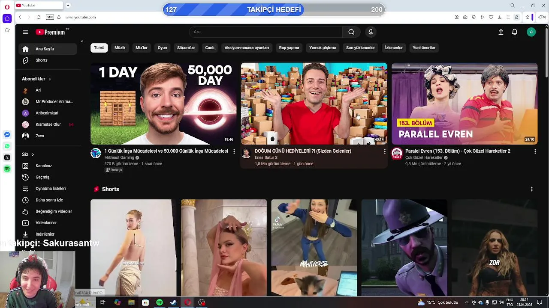Open Opera sidebar bookmarks star icon
Viewport: 549px width, 308px height.
coord(7,30)
